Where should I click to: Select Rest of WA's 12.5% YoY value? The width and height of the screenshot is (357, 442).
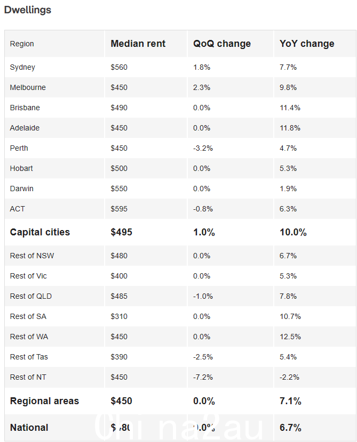pos(290,337)
